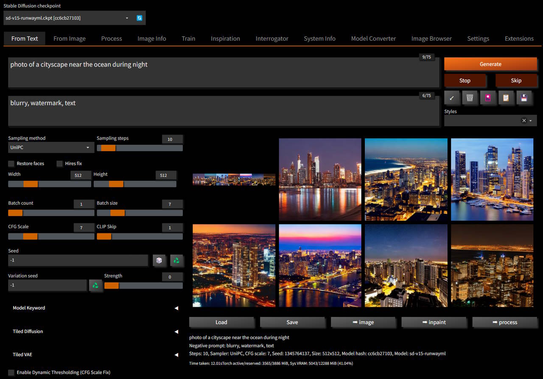
Task: Expand the Model Keyword section
Action: coord(95,308)
